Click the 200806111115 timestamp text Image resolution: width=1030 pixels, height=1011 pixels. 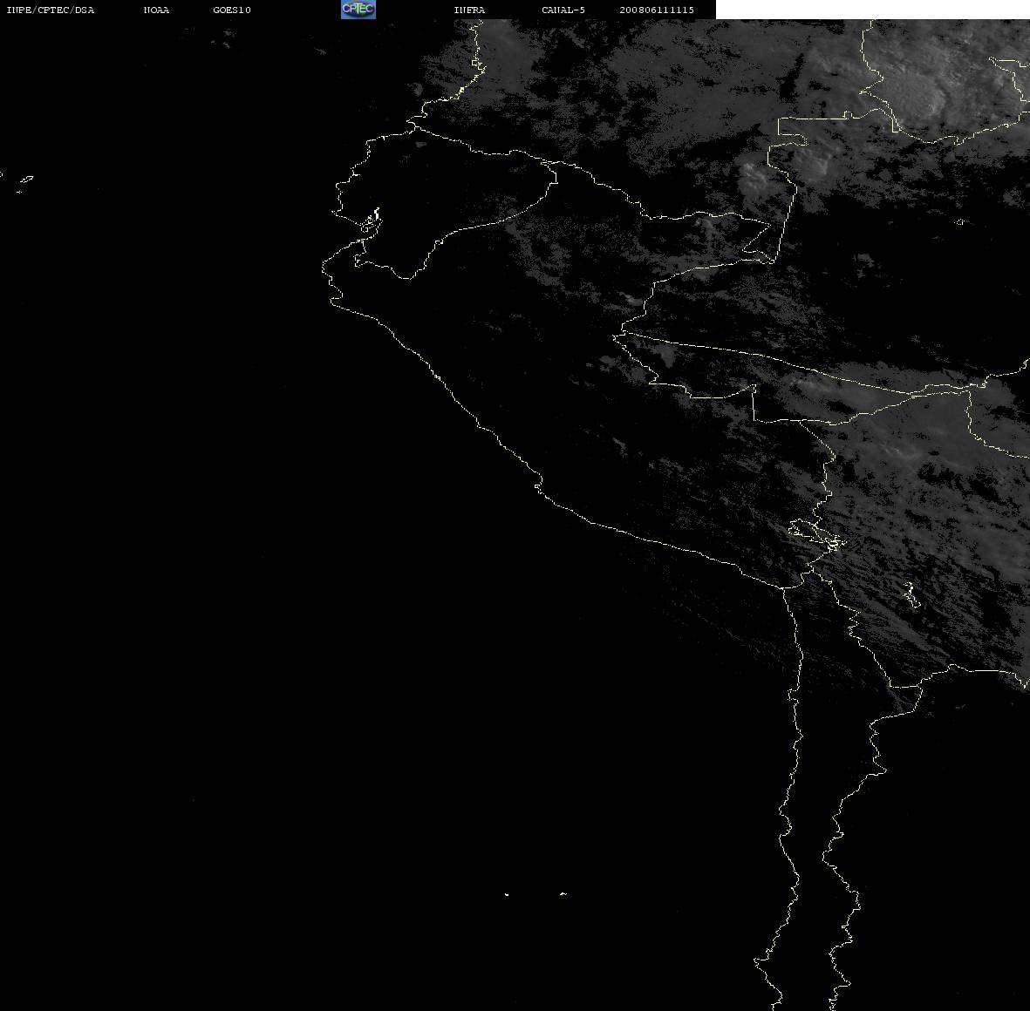656,10
